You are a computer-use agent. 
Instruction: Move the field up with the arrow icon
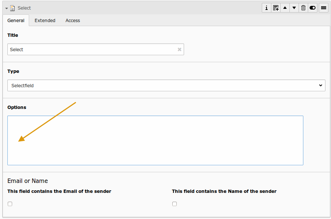coord(285,7)
